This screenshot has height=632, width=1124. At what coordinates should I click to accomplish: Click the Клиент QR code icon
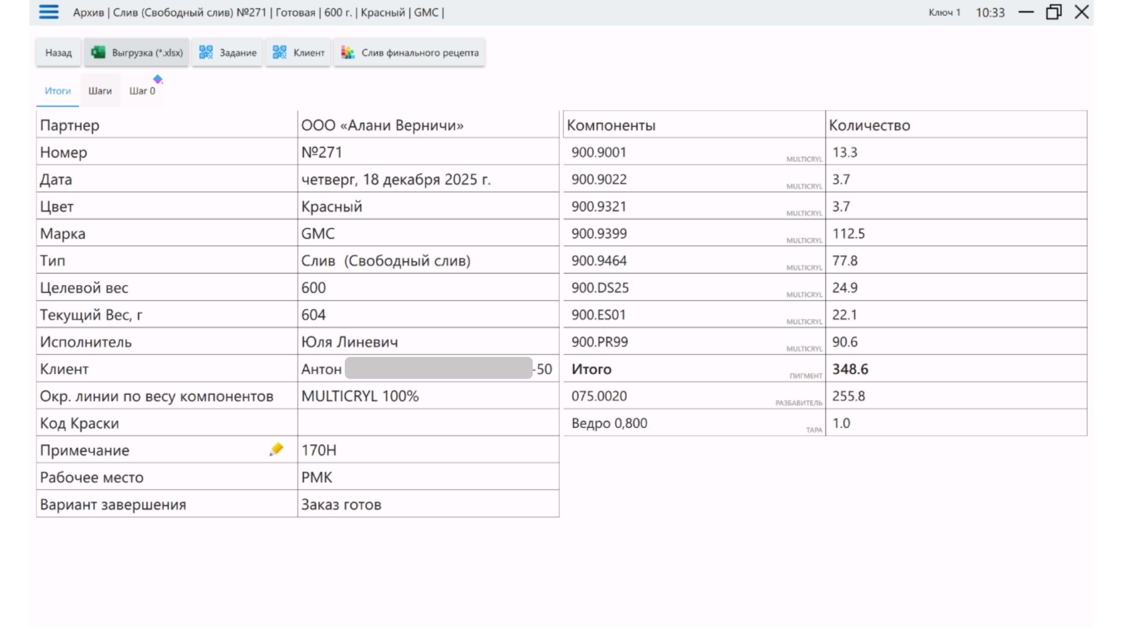pos(280,53)
